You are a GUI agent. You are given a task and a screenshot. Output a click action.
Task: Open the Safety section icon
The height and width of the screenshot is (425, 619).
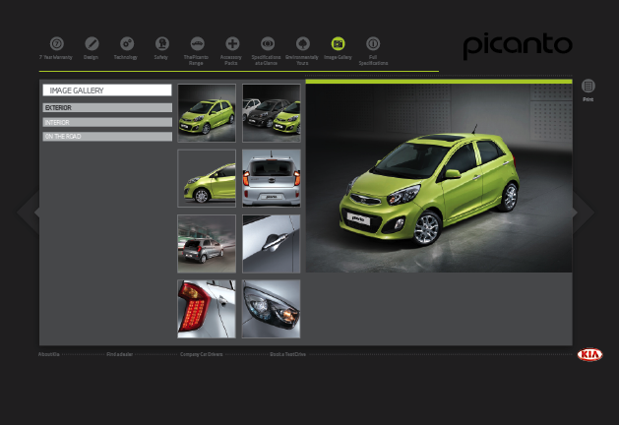tap(161, 43)
